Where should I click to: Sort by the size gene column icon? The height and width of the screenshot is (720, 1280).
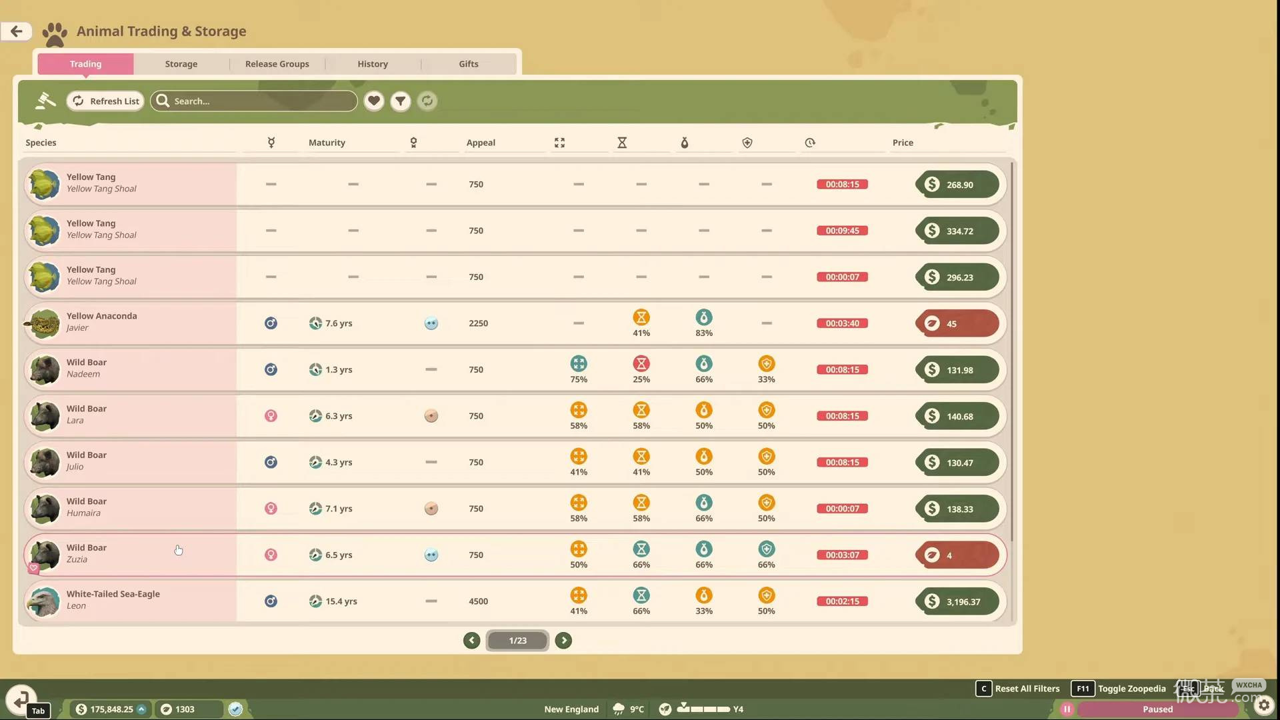tap(559, 142)
